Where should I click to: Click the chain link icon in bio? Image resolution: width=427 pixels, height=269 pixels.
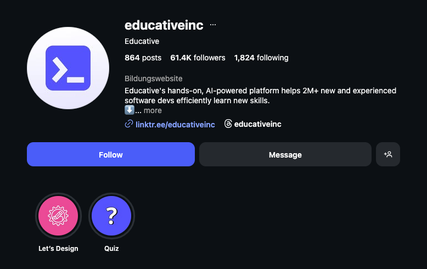pos(129,124)
